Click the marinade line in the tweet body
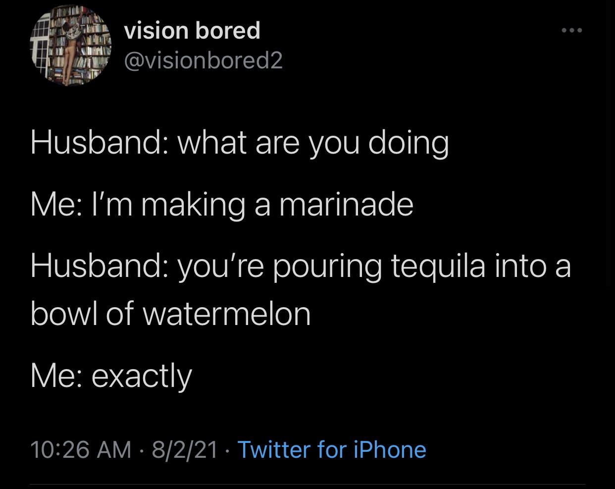This screenshot has height=489, width=615. click(222, 204)
